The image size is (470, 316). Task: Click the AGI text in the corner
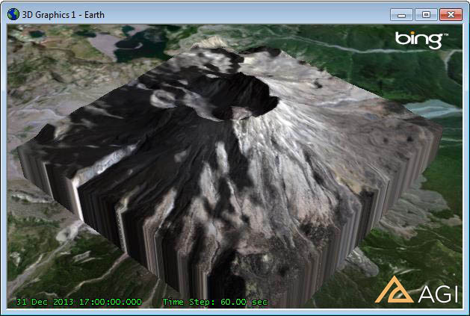pos(436,294)
